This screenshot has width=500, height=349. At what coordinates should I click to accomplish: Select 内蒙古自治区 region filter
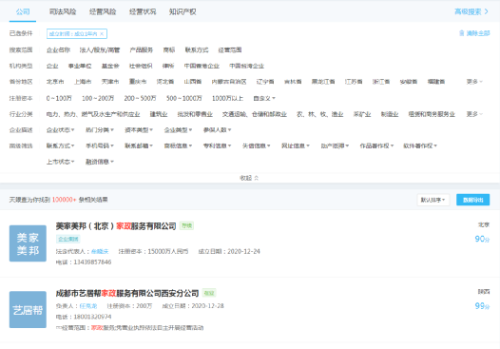pos(229,82)
